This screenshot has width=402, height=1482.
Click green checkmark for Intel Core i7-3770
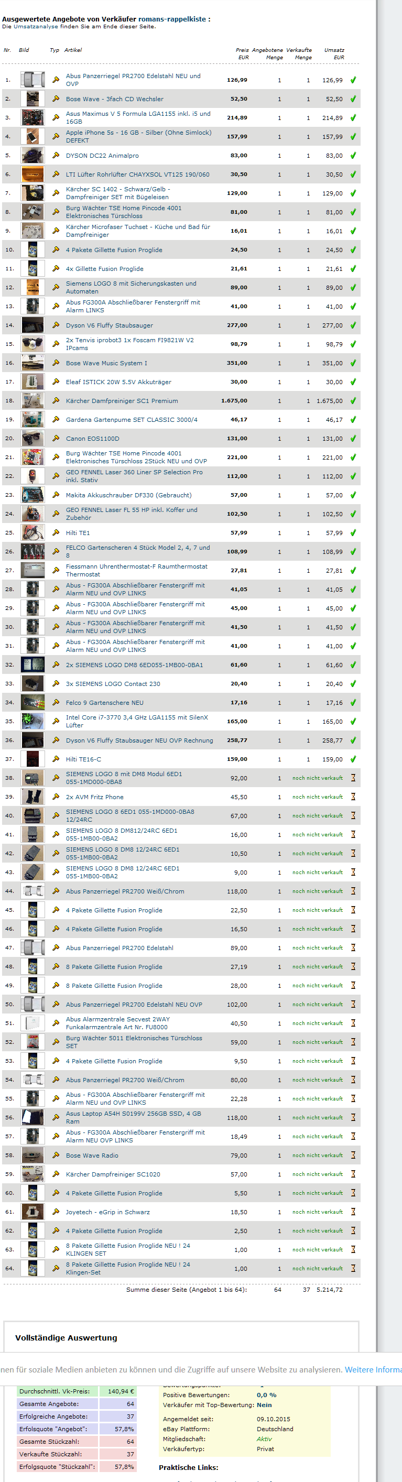(x=353, y=722)
